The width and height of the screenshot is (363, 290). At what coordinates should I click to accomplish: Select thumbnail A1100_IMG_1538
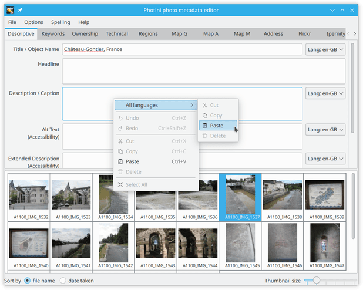click(x=283, y=197)
